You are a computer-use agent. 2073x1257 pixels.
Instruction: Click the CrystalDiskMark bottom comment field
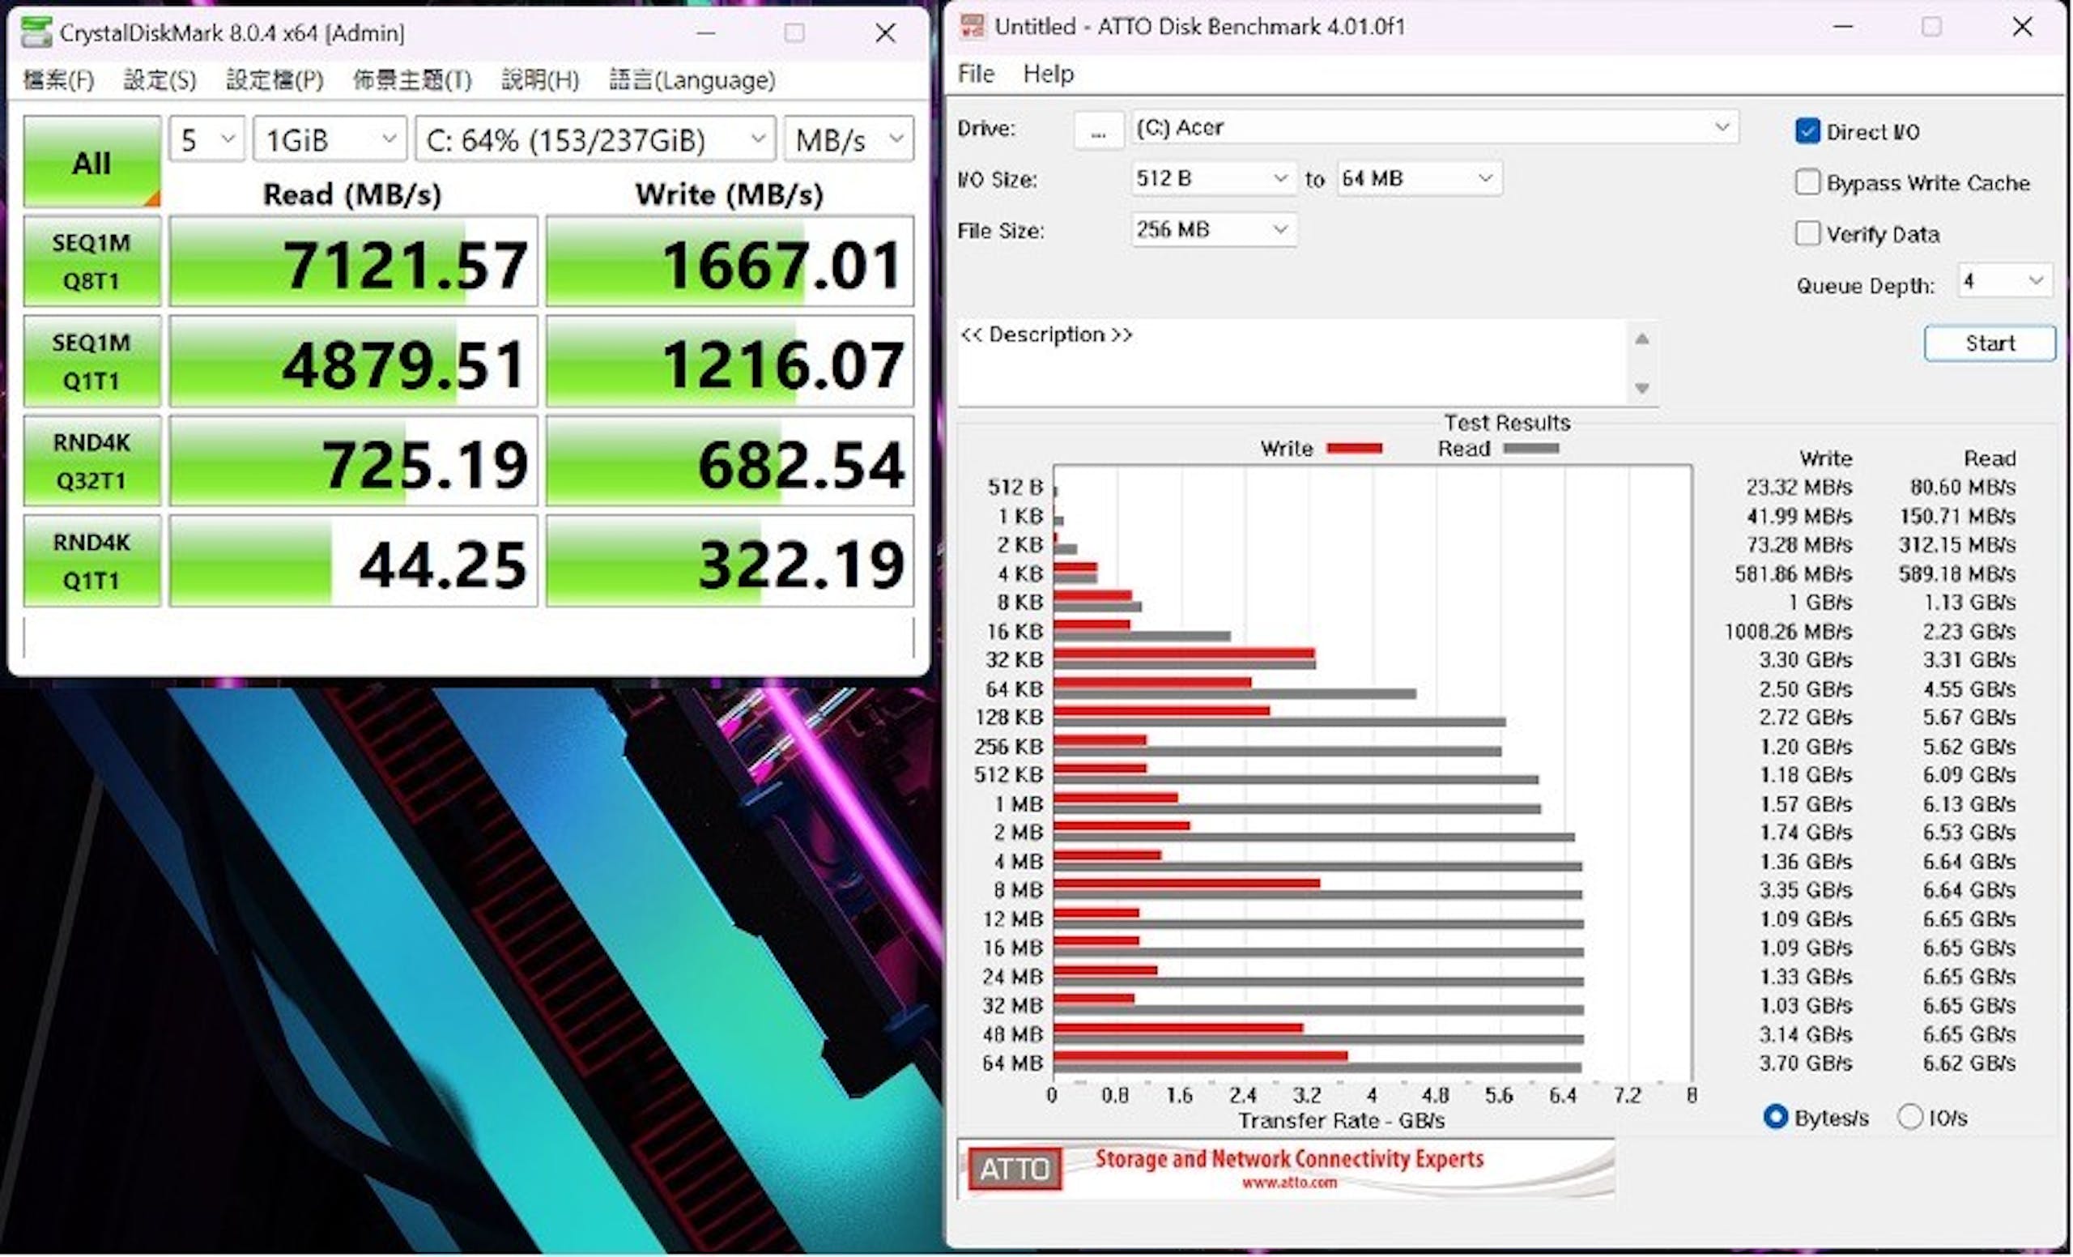pyautogui.click(x=469, y=637)
